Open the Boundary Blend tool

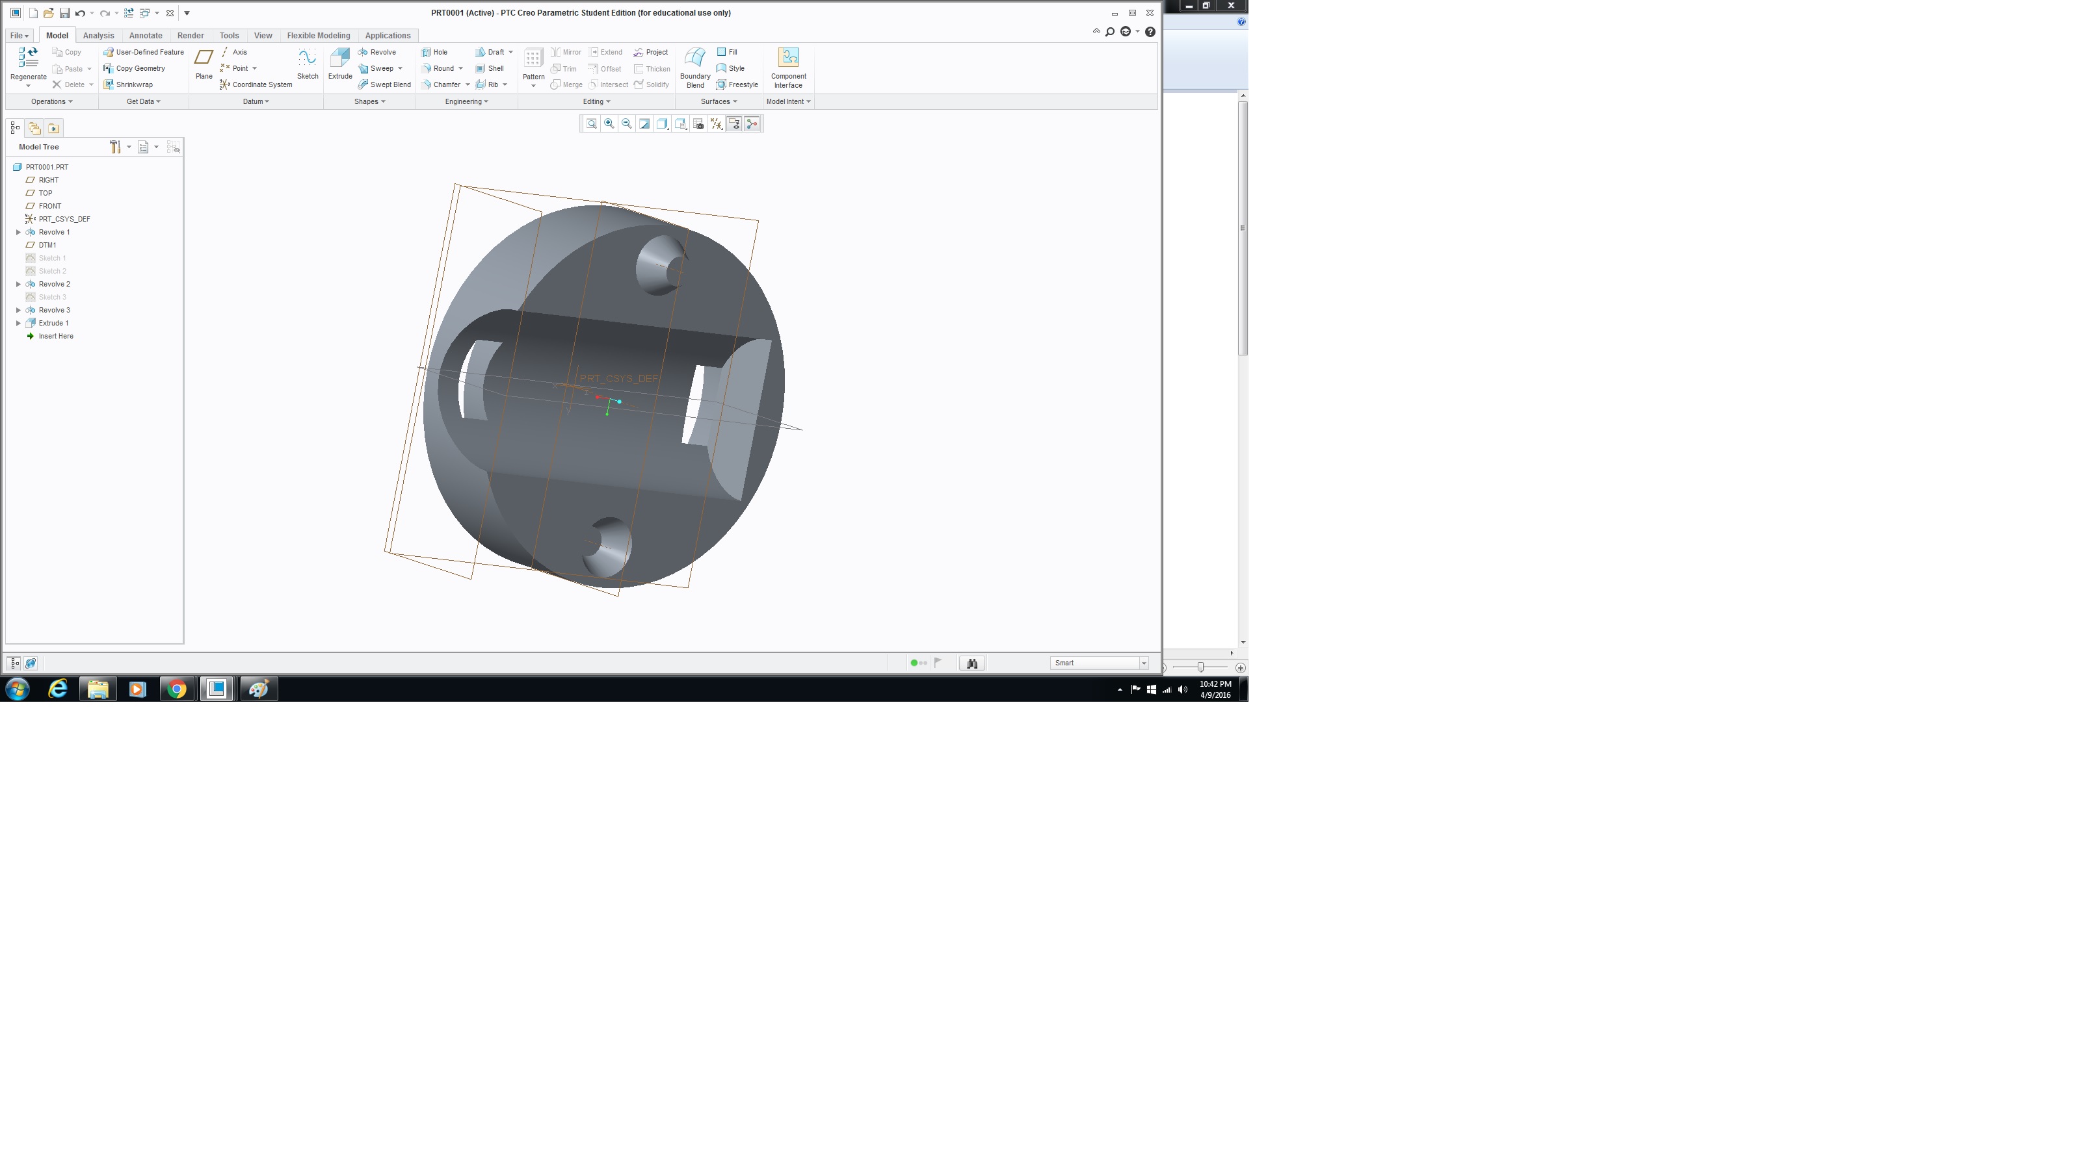pos(694,67)
